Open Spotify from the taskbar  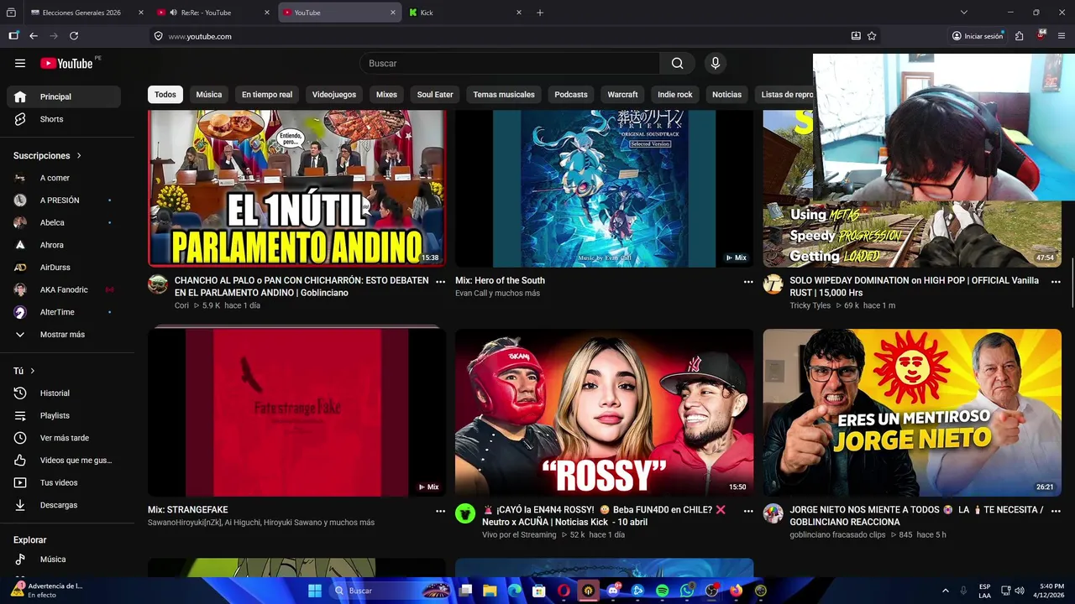tap(662, 591)
